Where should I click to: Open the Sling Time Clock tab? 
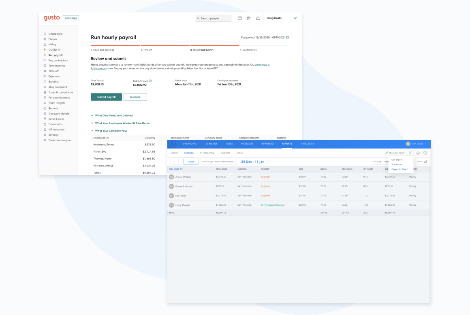point(307,144)
